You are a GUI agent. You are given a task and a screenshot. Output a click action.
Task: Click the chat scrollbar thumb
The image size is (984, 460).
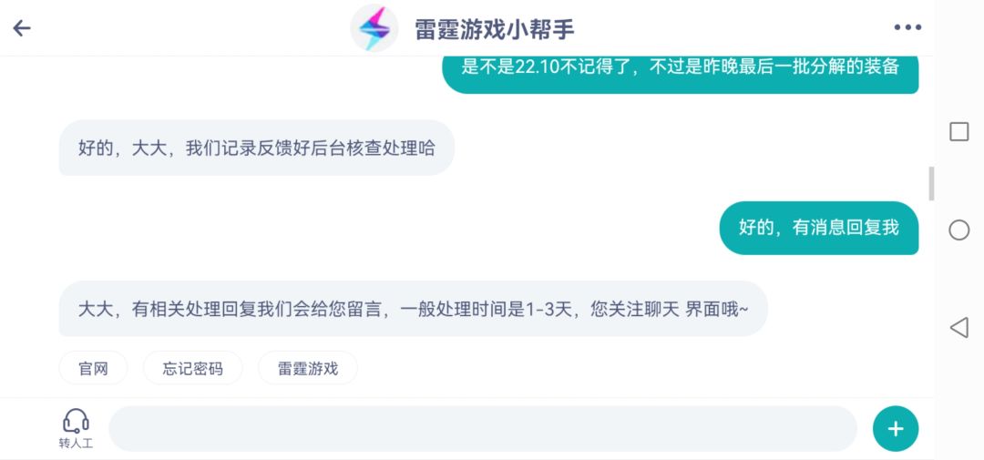pos(930,183)
